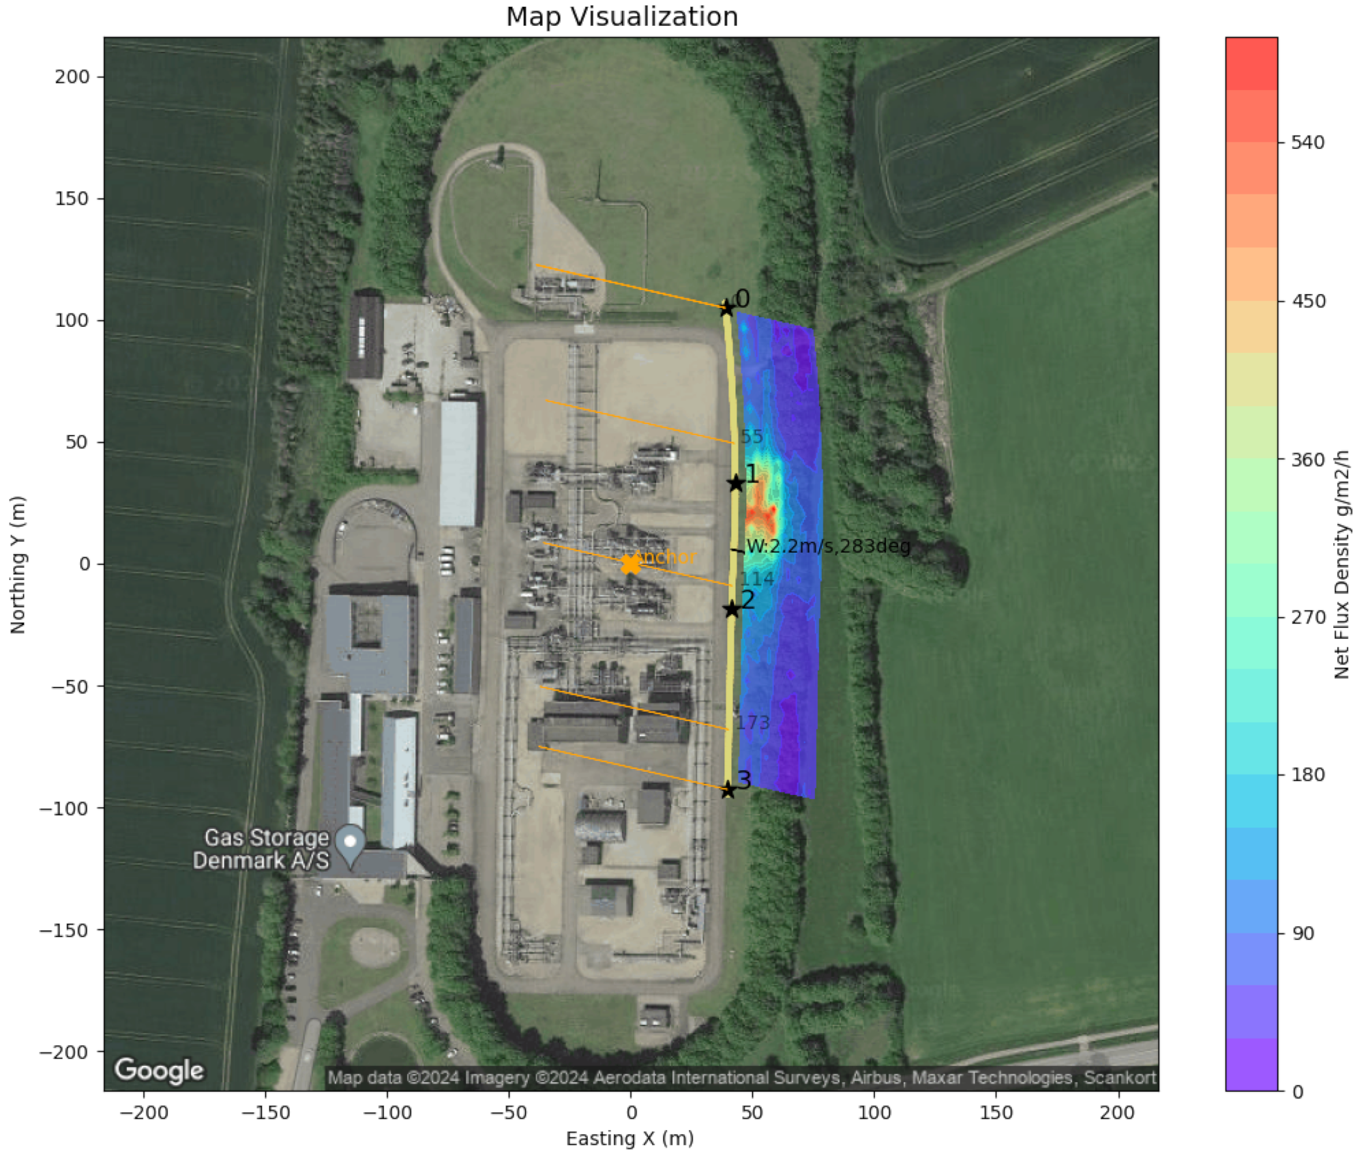Click the Easting X (m) axis label

coord(629,1138)
